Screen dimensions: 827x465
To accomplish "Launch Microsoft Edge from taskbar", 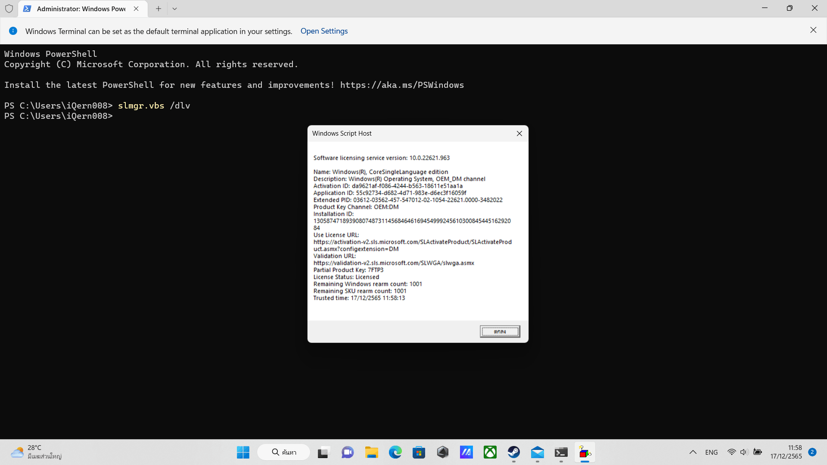I will coord(395,452).
